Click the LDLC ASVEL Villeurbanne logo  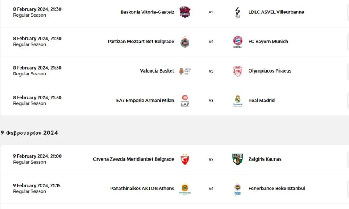point(238,12)
